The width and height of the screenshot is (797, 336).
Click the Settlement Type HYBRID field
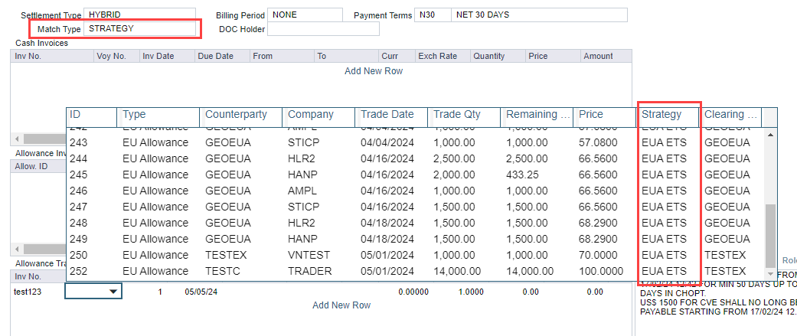pos(141,15)
